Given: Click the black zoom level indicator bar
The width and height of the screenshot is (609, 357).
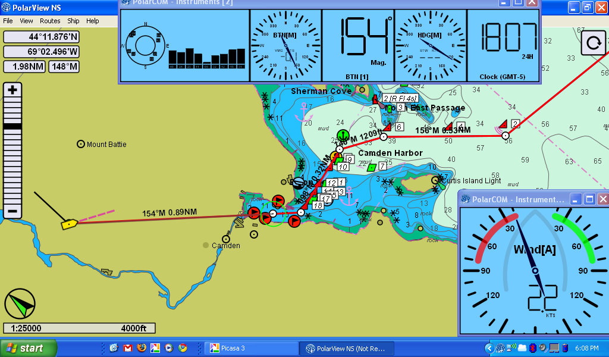Looking at the screenshot, I should pos(12,126).
